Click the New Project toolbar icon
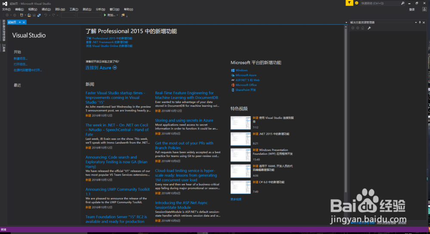Viewport: 430px width, 234px height. (x=21, y=15)
